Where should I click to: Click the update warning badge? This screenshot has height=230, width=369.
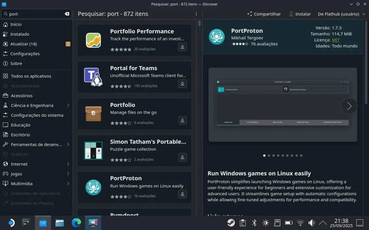pos(68,44)
